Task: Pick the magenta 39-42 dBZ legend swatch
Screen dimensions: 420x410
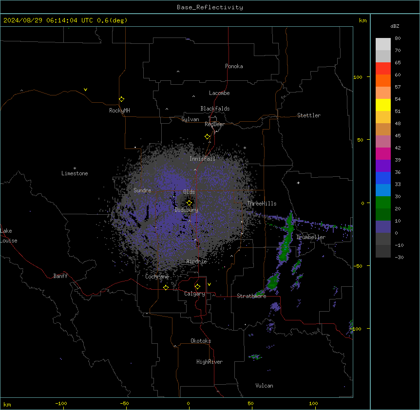Action: coord(383,153)
